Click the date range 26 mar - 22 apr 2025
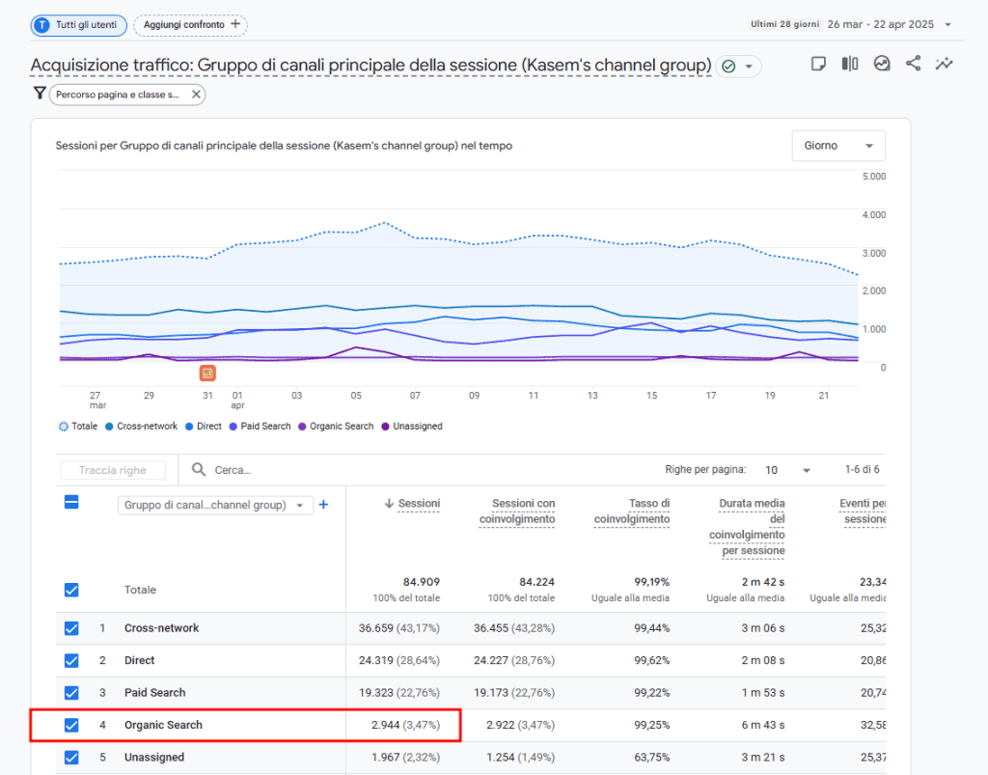The width and height of the screenshot is (988, 775). pos(881,24)
